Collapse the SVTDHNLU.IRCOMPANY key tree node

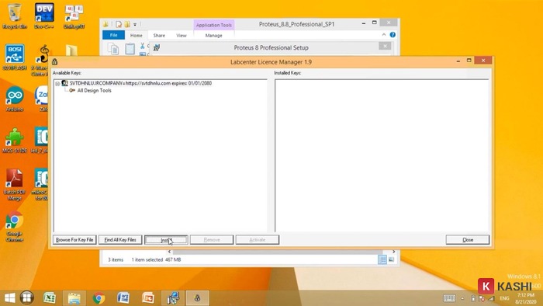(57, 84)
